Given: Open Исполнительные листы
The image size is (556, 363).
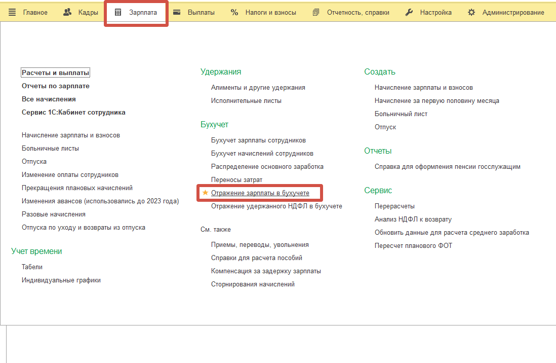Looking at the screenshot, I should pos(246,100).
